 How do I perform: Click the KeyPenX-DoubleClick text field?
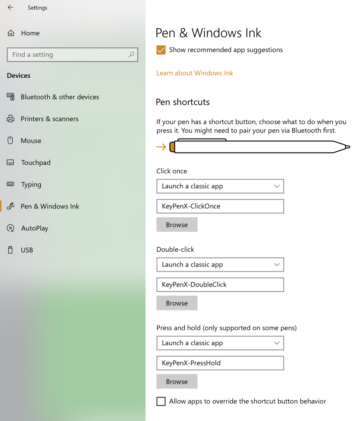point(220,285)
